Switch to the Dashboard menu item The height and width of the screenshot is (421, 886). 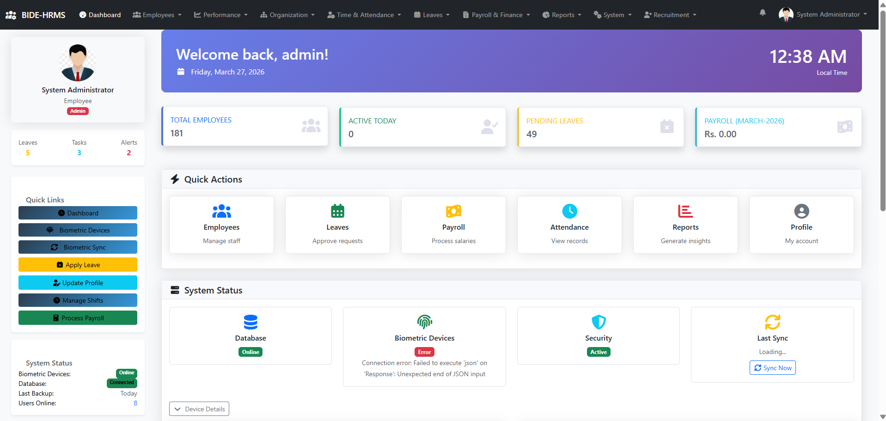click(100, 14)
